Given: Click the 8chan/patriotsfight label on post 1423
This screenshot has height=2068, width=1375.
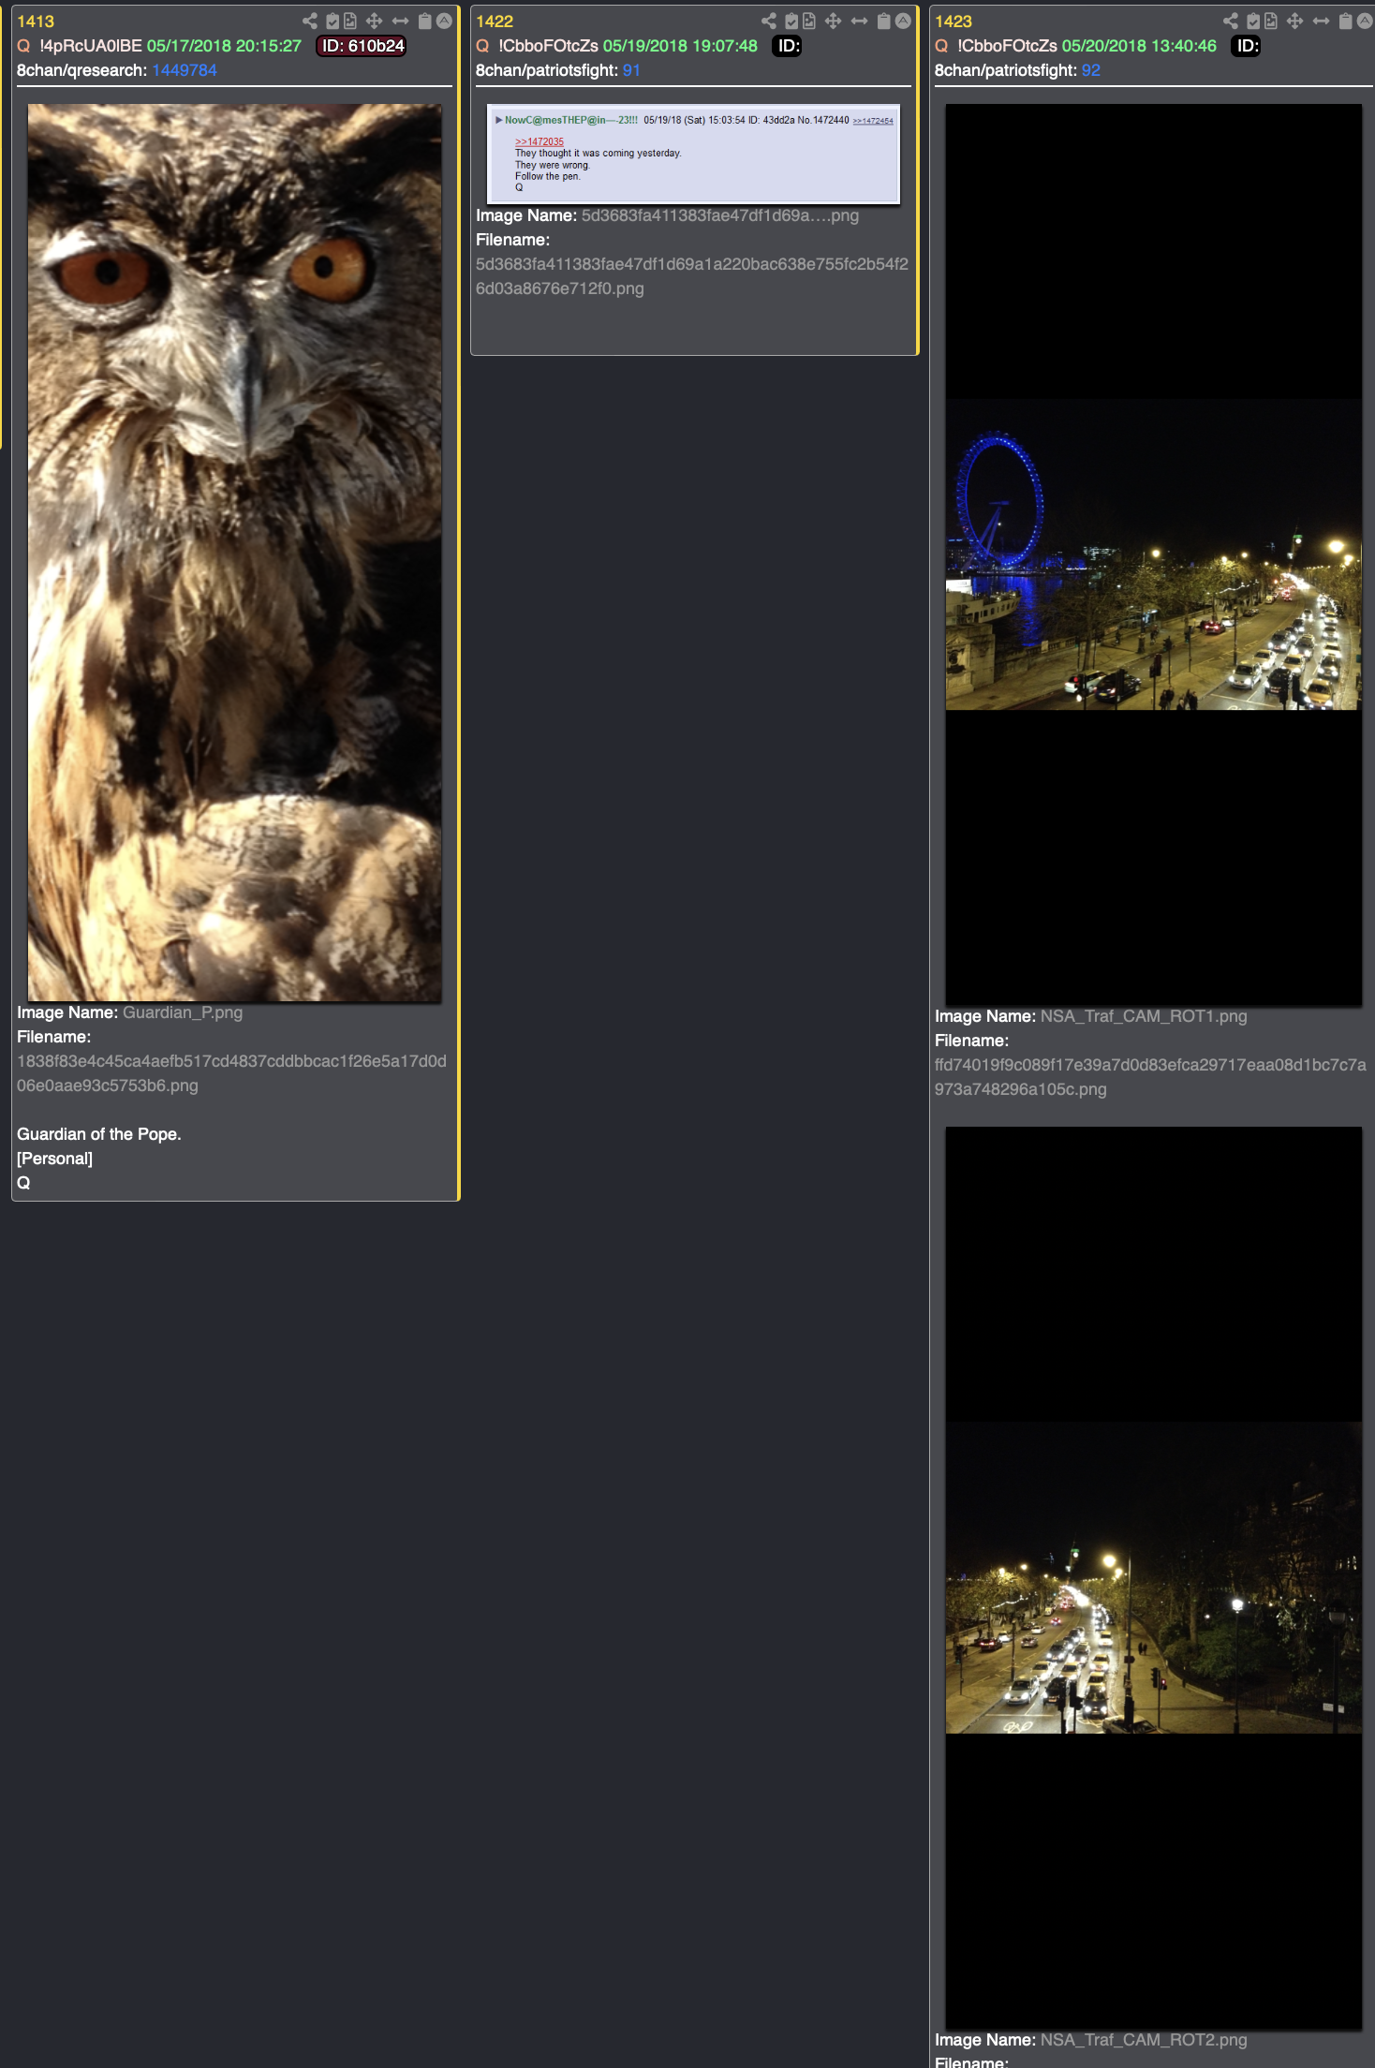Looking at the screenshot, I should [x=1006, y=70].
